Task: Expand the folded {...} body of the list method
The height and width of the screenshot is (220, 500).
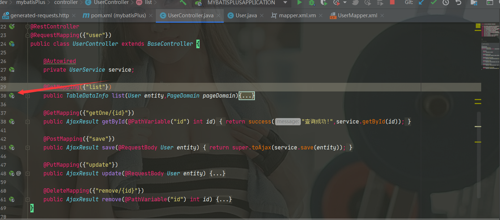Action: (247, 95)
